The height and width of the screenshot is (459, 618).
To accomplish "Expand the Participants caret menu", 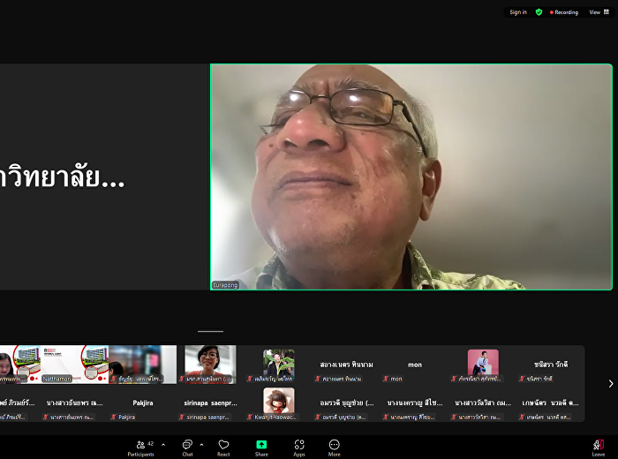I will pyautogui.click(x=162, y=444).
